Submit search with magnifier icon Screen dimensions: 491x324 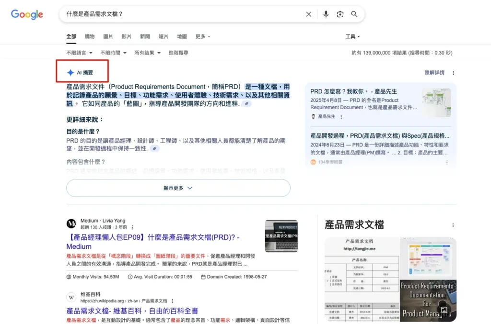[x=354, y=14]
